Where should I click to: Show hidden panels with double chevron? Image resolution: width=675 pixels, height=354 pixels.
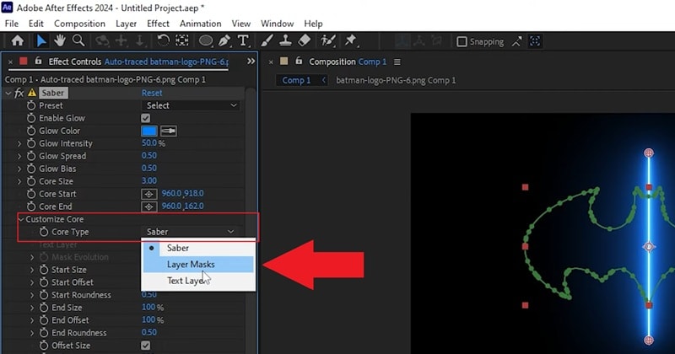pos(251,61)
